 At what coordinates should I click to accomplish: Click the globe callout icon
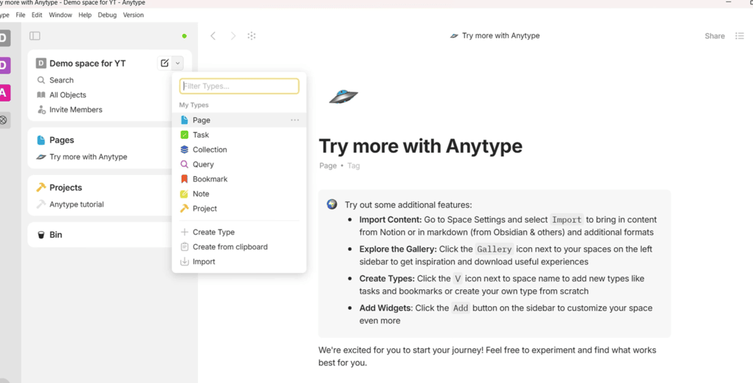[x=332, y=204]
